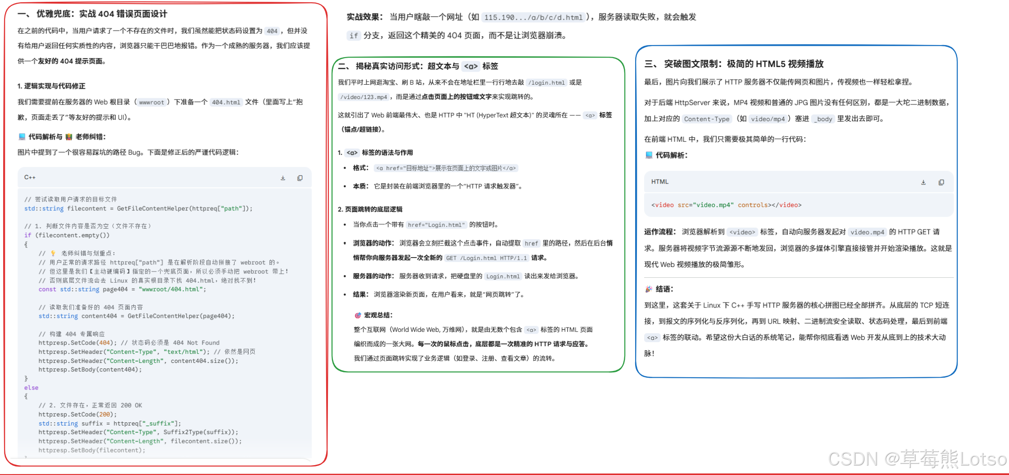This screenshot has height=475, width=1009.
Task: Click the code line httpresp.SetCode(200);
Action: pyautogui.click(x=78, y=414)
